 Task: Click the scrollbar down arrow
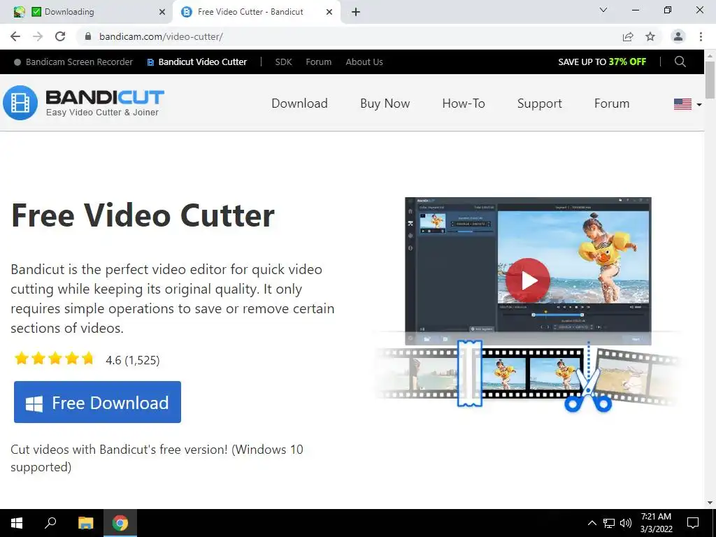pyautogui.click(x=710, y=503)
